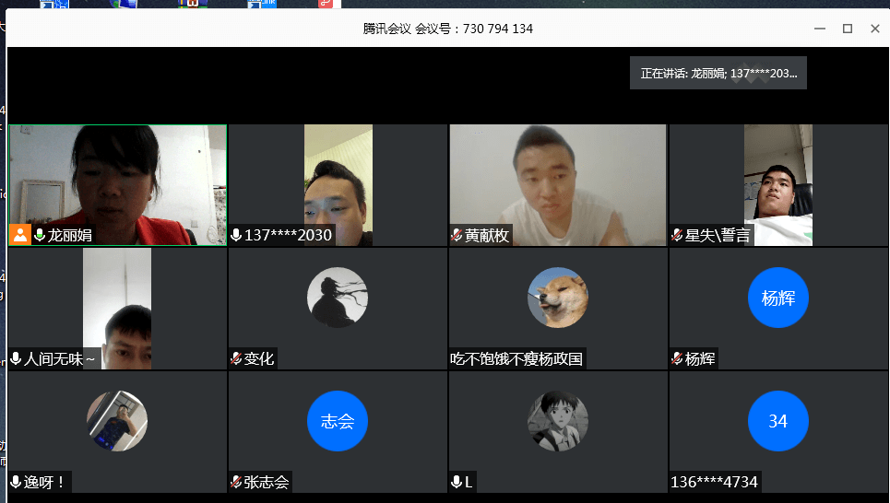Click the name label 星失\誓言
The width and height of the screenshot is (890, 503).
point(718,235)
